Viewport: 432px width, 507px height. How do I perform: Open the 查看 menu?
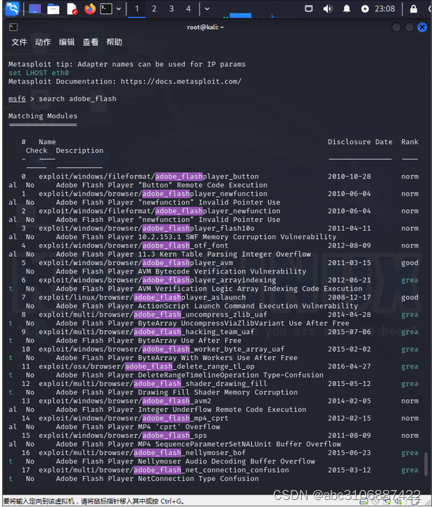click(x=90, y=42)
